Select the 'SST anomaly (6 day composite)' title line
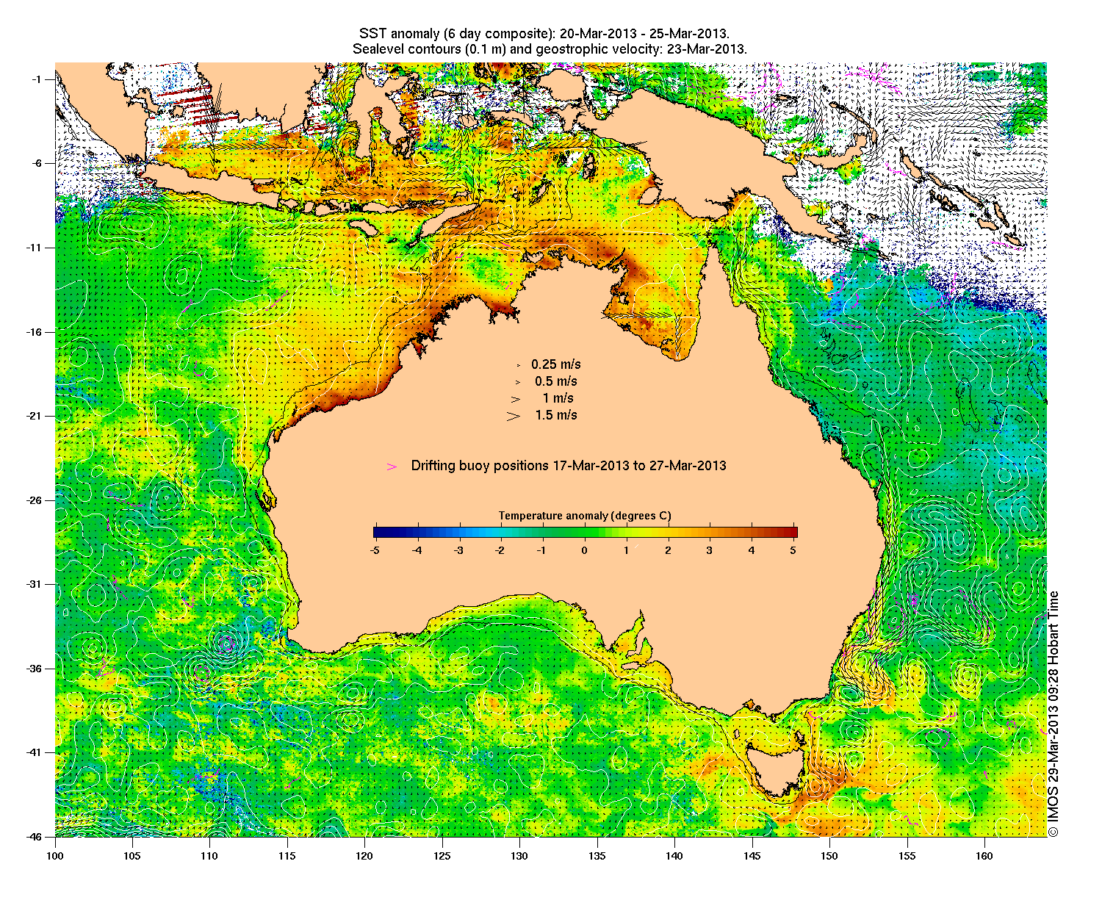 click(544, 34)
